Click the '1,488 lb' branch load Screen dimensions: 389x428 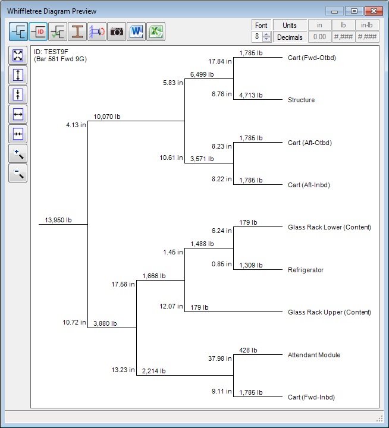[202, 244]
